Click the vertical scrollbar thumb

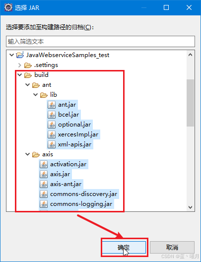[190, 103]
